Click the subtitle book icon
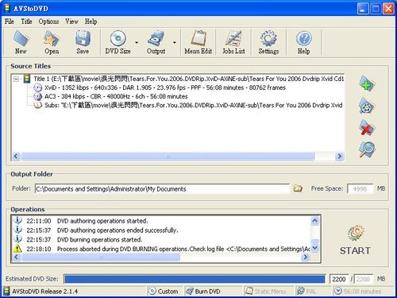Image resolution: width=397 pixels, height=298 pixels. pyautogui.click(x=38, y=105)
